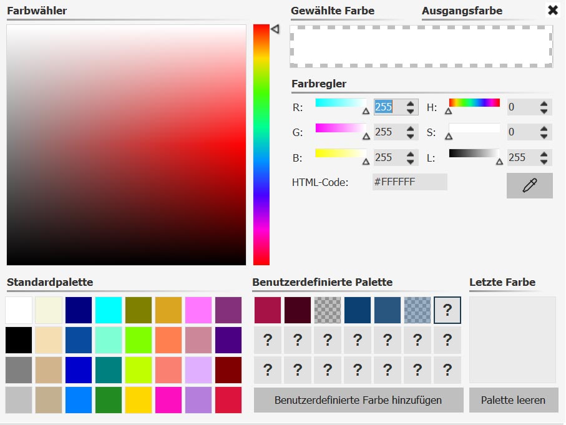
Task: Increase the H hue value stepper
Action: click(x=544, y=103)
